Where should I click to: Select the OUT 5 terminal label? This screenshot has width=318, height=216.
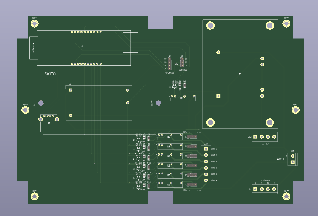pyautogui.click(x=214, y=174)
